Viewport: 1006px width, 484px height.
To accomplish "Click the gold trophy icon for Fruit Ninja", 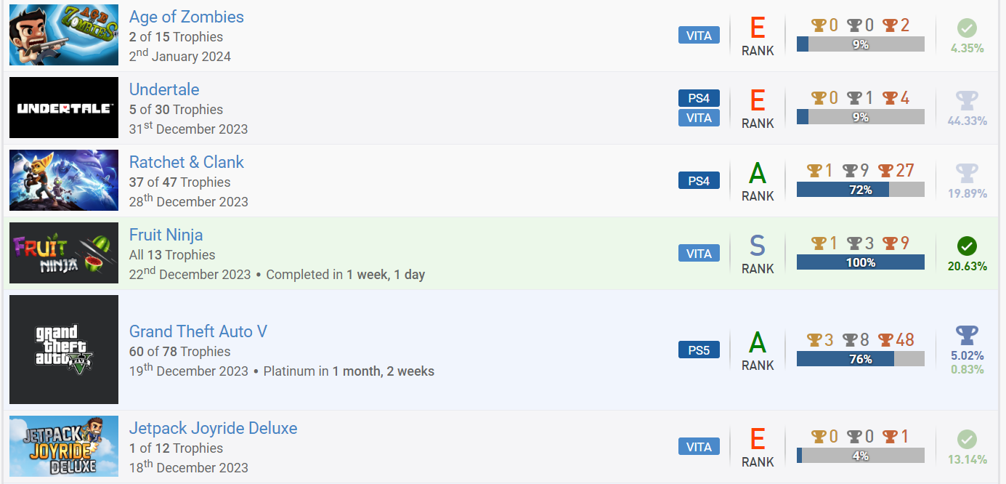I will (x=819, y=243).
